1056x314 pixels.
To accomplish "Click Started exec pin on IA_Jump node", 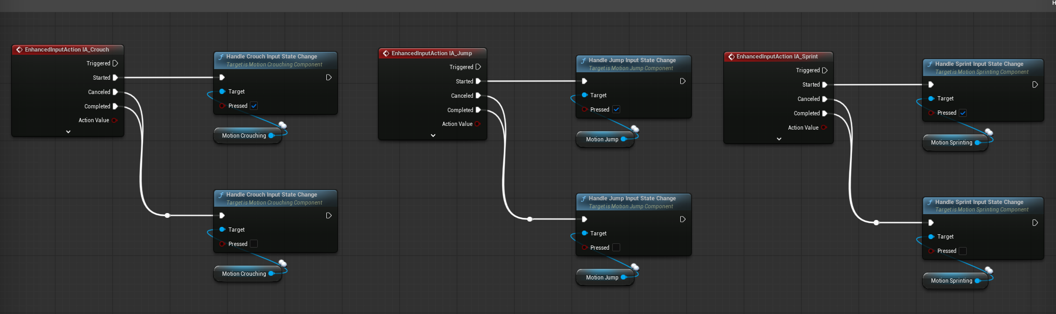I will (x=478, y=81).
